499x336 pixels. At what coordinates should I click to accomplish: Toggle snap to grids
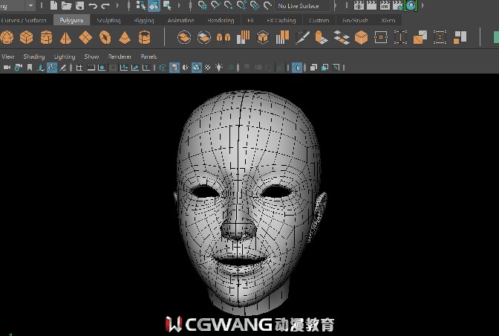click(203, 5)
